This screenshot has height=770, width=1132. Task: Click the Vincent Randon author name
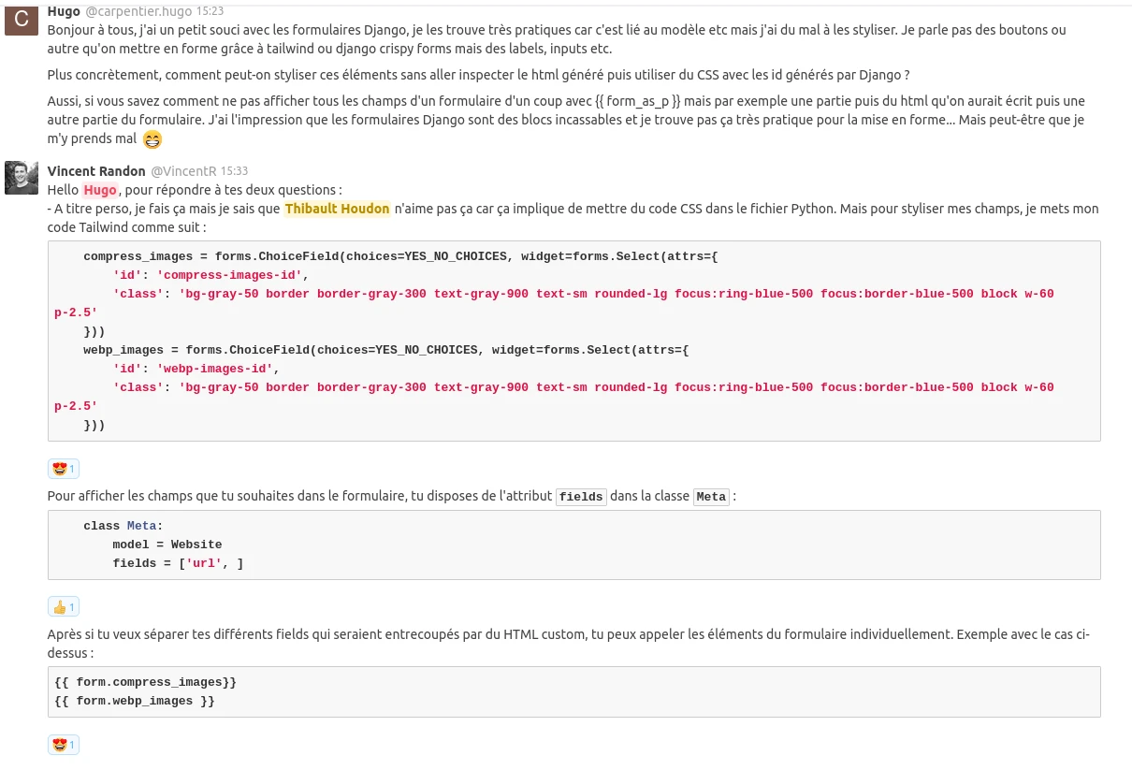coord(96,171)
